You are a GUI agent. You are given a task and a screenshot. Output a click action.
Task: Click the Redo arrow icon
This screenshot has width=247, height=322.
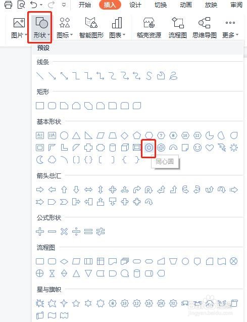click(52, 5)
